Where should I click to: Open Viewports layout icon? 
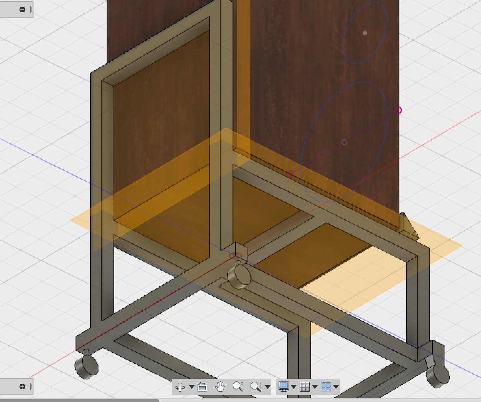pyautogui.click(x=326, y=387)
